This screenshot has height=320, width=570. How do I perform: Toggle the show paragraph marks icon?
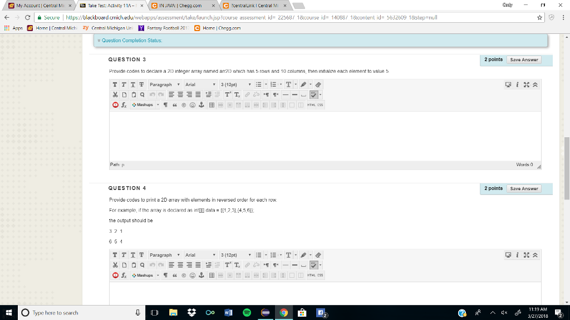(165, 106)
